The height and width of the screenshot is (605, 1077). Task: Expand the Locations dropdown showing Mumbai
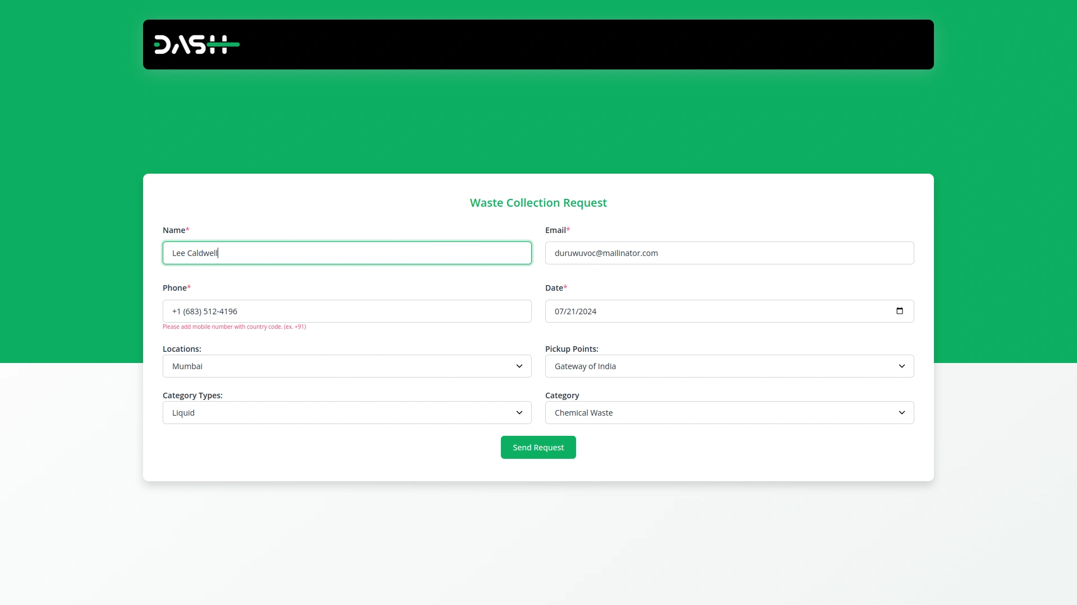(x=337, y=366)
